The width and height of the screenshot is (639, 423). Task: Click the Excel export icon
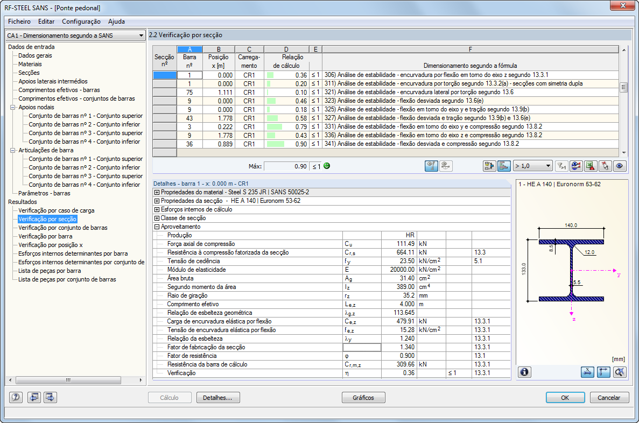tap(590, 166)
